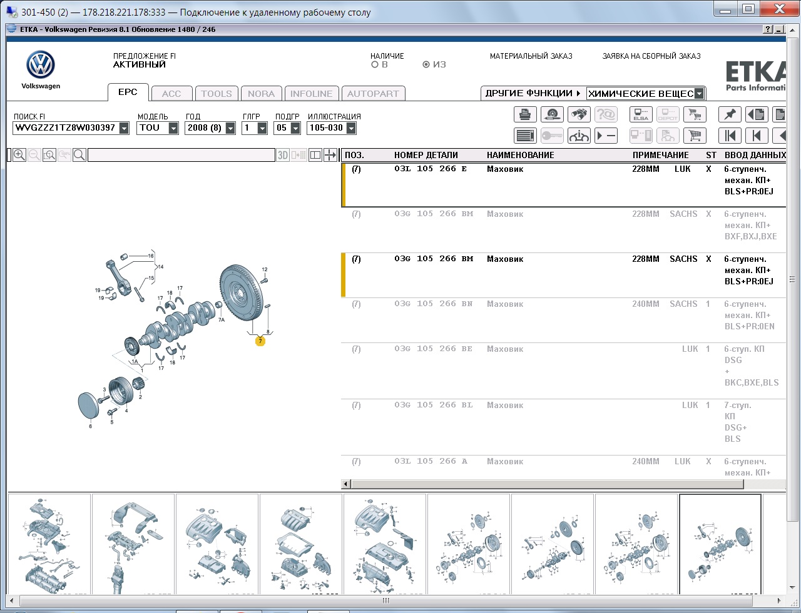801x613 pixels.
Task: Click the ПОЗ. column header
Action: point(354,155)
